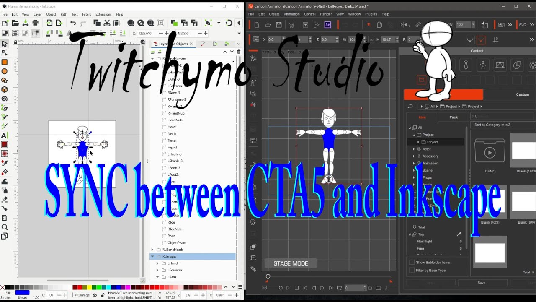
Task: Select the Selector arrow tool in Inkscape
Action: tap(5, 44)
